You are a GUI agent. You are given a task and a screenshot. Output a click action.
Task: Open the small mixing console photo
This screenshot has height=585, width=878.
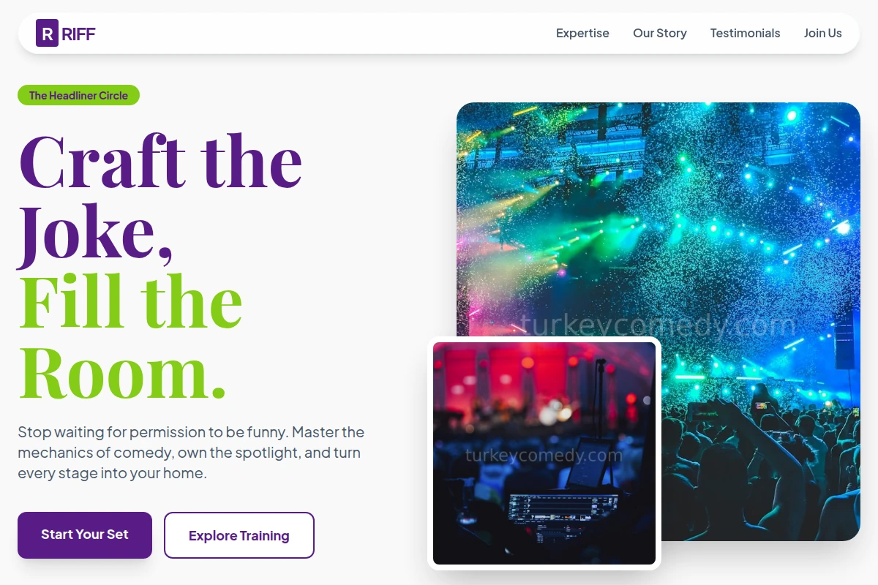coord(544,453)
